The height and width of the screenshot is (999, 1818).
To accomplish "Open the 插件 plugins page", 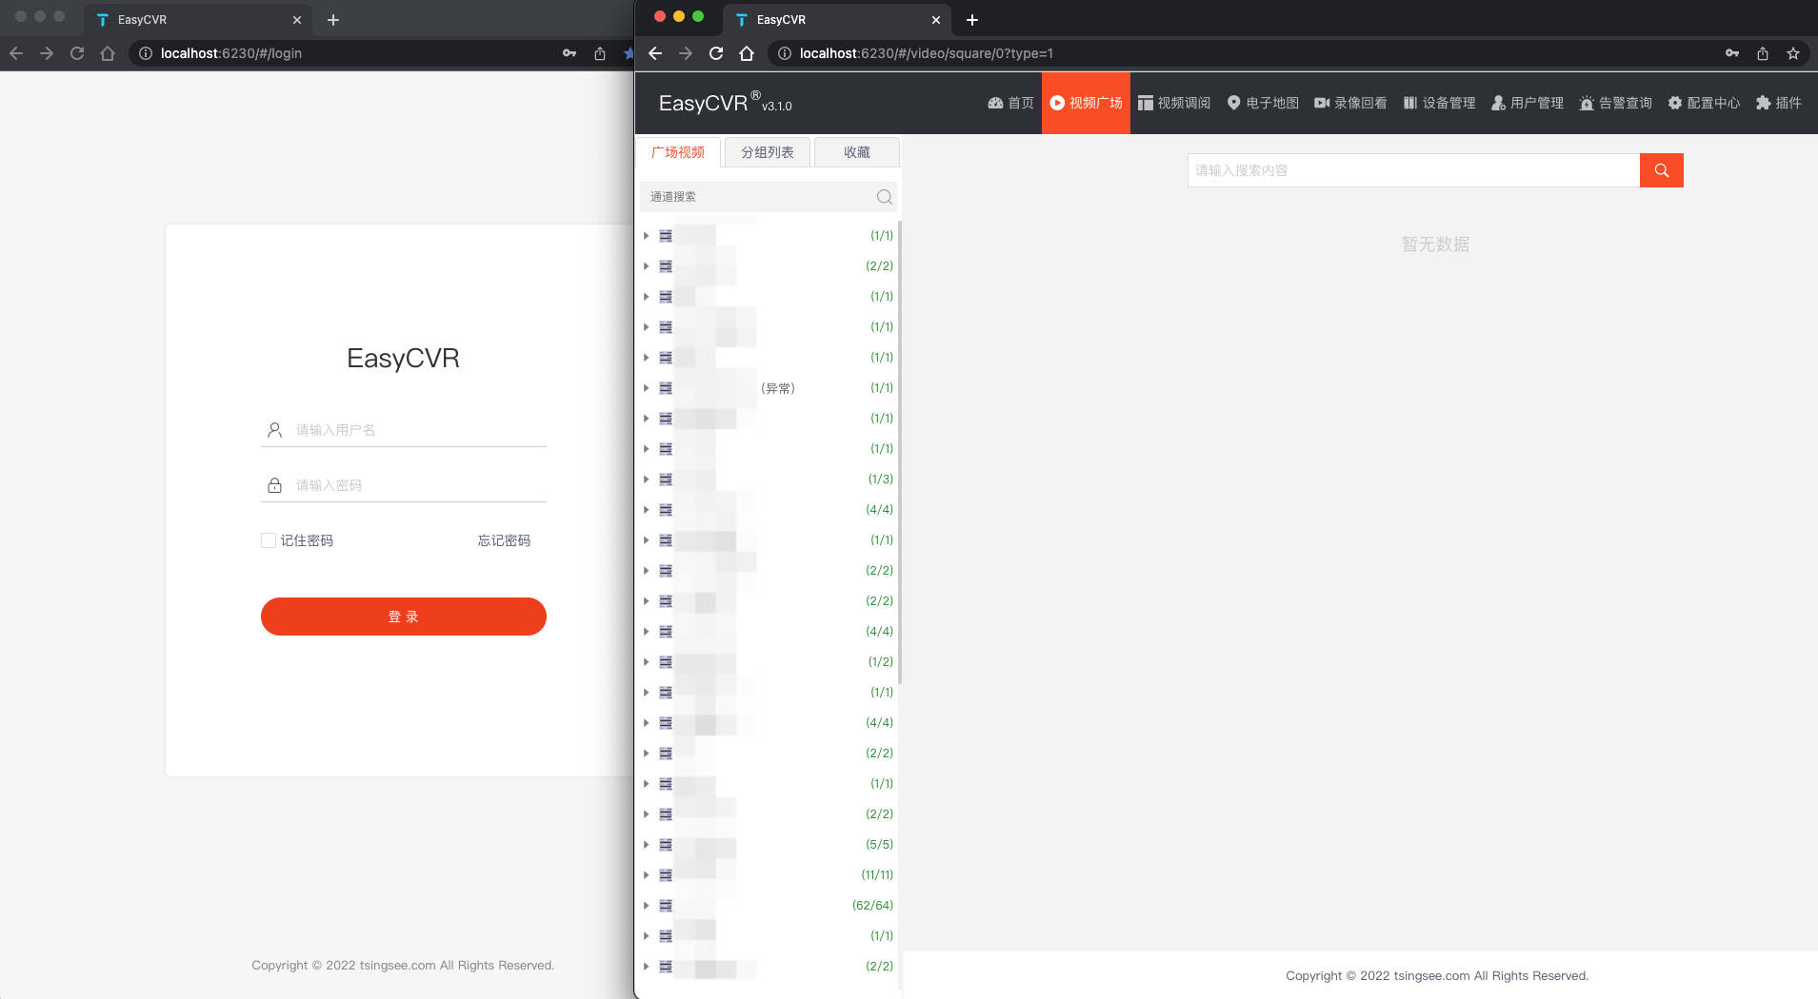I will point(1779,103).
